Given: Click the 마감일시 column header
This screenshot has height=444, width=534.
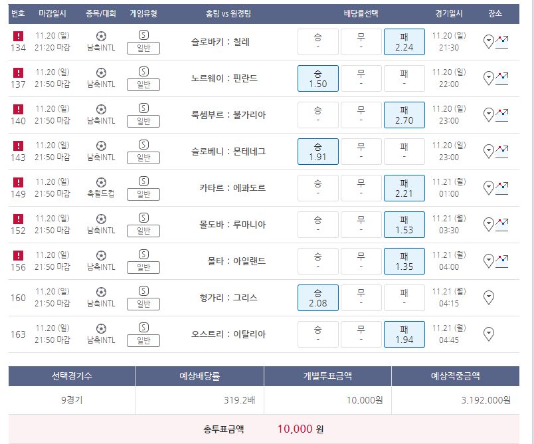Looking at the screenshot, I should pyautogui.click(x=52, y=14).
